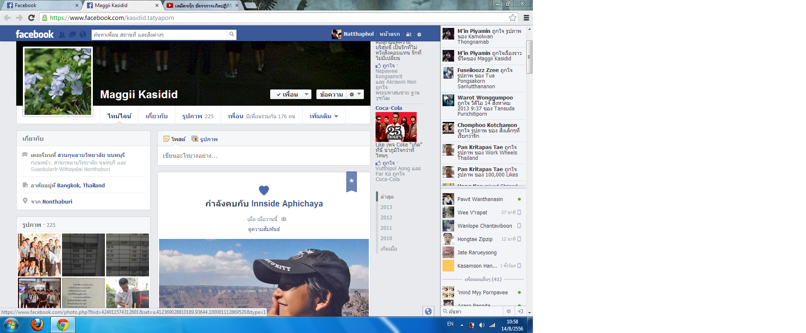Click the search magnifier button
Viewport: 806px width, 333px height.
231,34
